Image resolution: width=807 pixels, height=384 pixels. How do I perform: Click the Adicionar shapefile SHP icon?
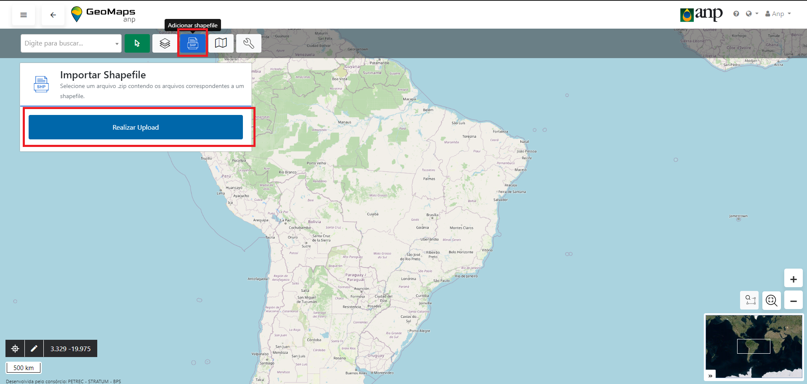(x=193, y=43)
